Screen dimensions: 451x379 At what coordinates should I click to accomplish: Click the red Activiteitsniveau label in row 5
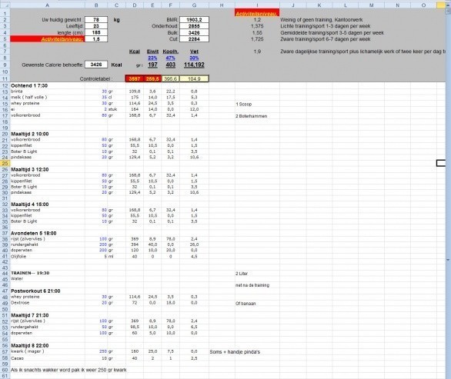(x=48, y=39)
